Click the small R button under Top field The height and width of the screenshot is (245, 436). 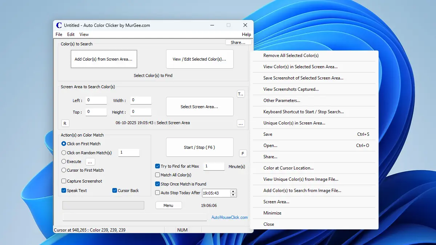pos(65,123)
